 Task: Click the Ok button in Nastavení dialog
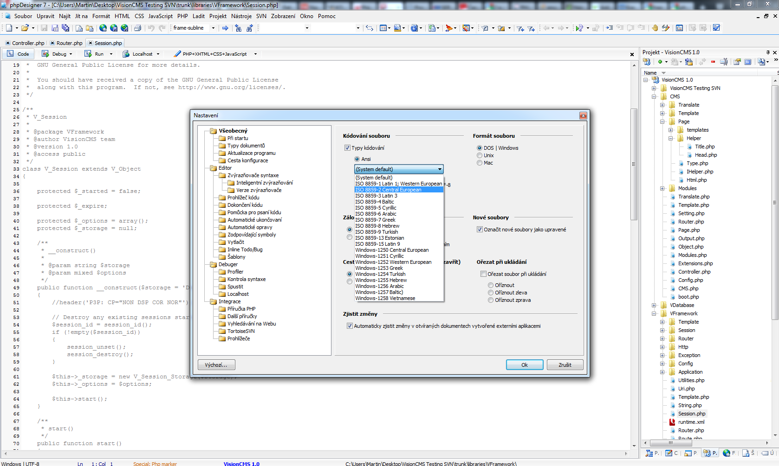[x=524, y=365]
